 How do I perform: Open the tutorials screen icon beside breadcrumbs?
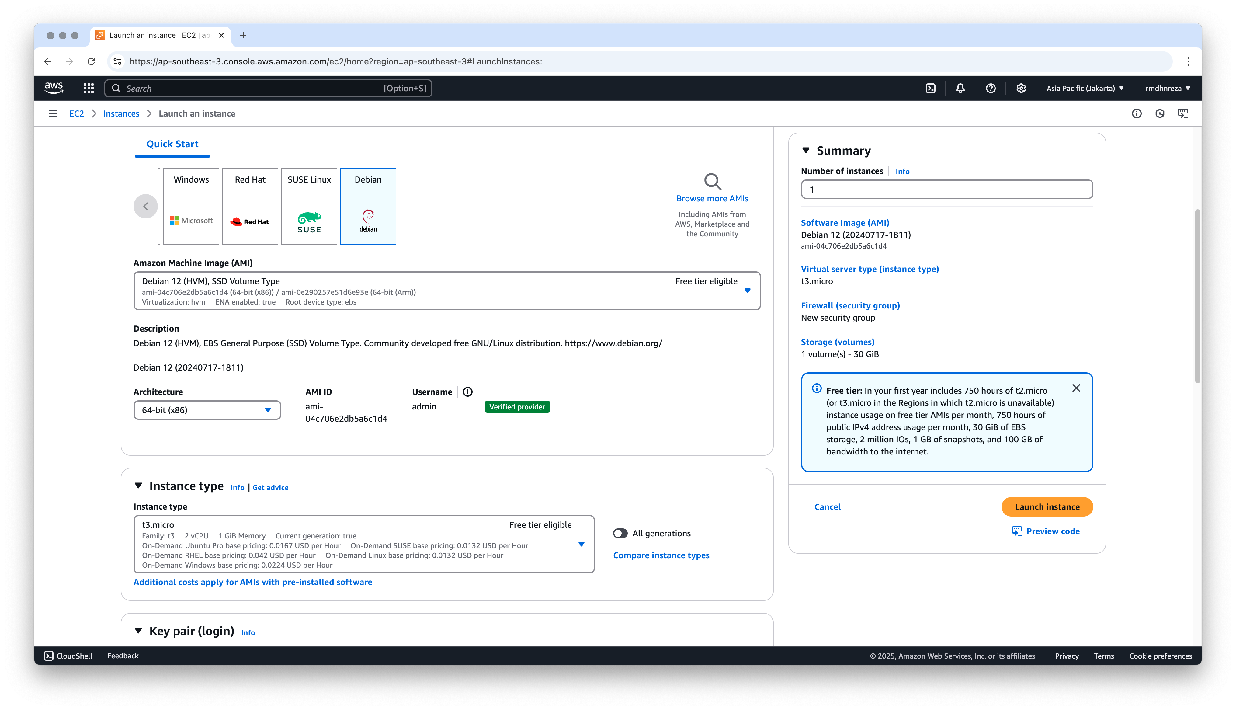pyautogui.click(x=1183, y=114)
